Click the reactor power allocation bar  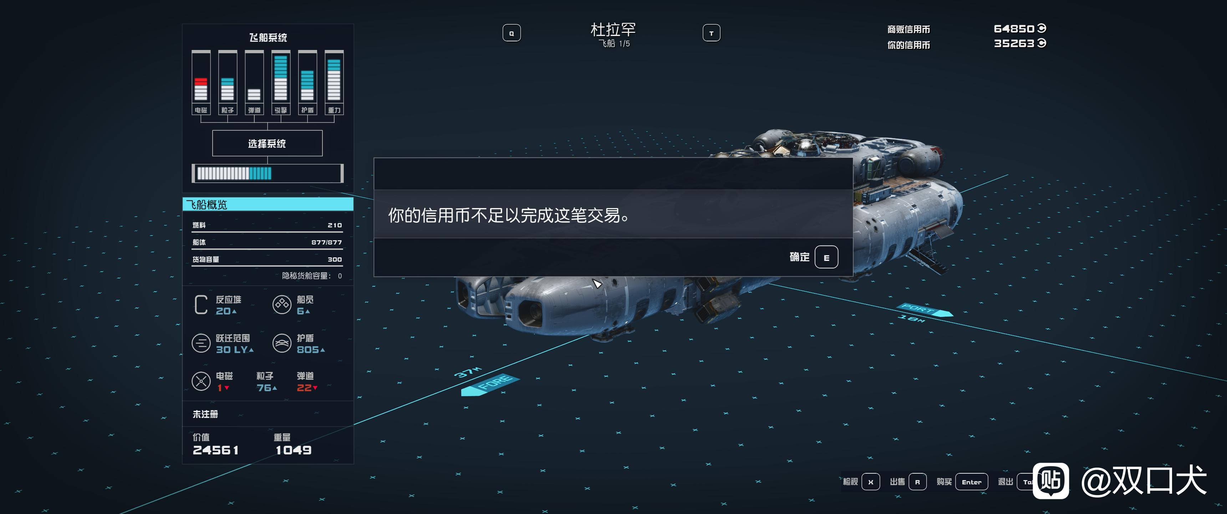(x=267, y=173)
